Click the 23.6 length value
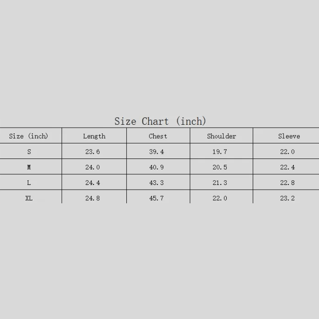Image resolution: width=319 pixels, height=319 pixels. (x=92, y=152)
